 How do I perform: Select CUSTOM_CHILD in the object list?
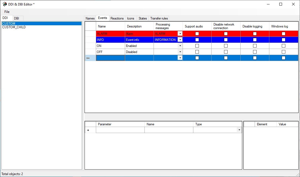pyautogui.click(x=14, y=27)
